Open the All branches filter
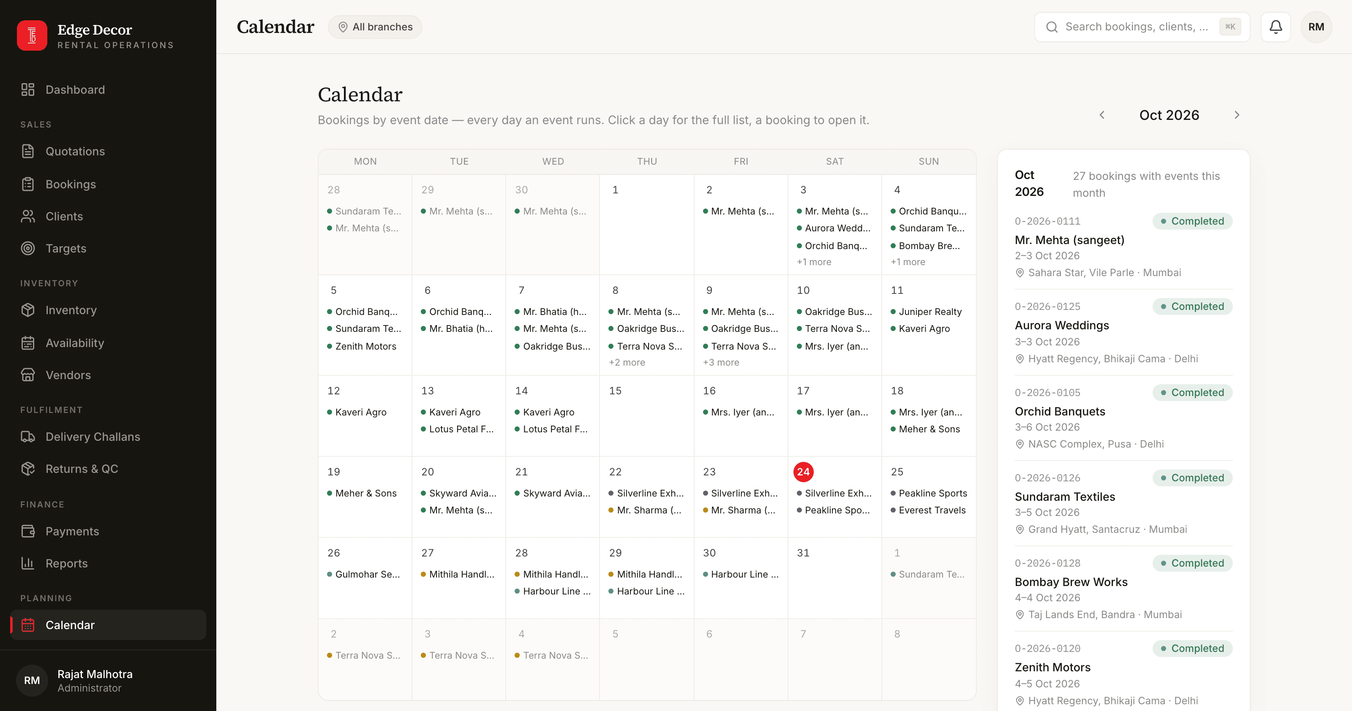This screenshot has height=711, width=1352. [x=375, y=27]
